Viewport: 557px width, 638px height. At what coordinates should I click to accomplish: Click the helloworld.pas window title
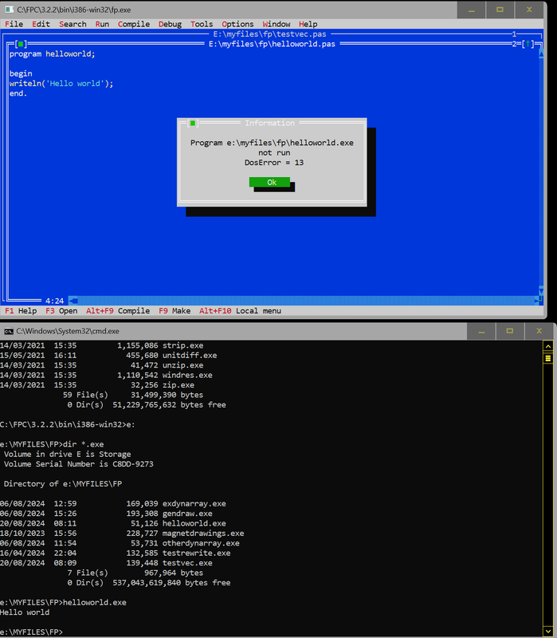coord(272,44)
